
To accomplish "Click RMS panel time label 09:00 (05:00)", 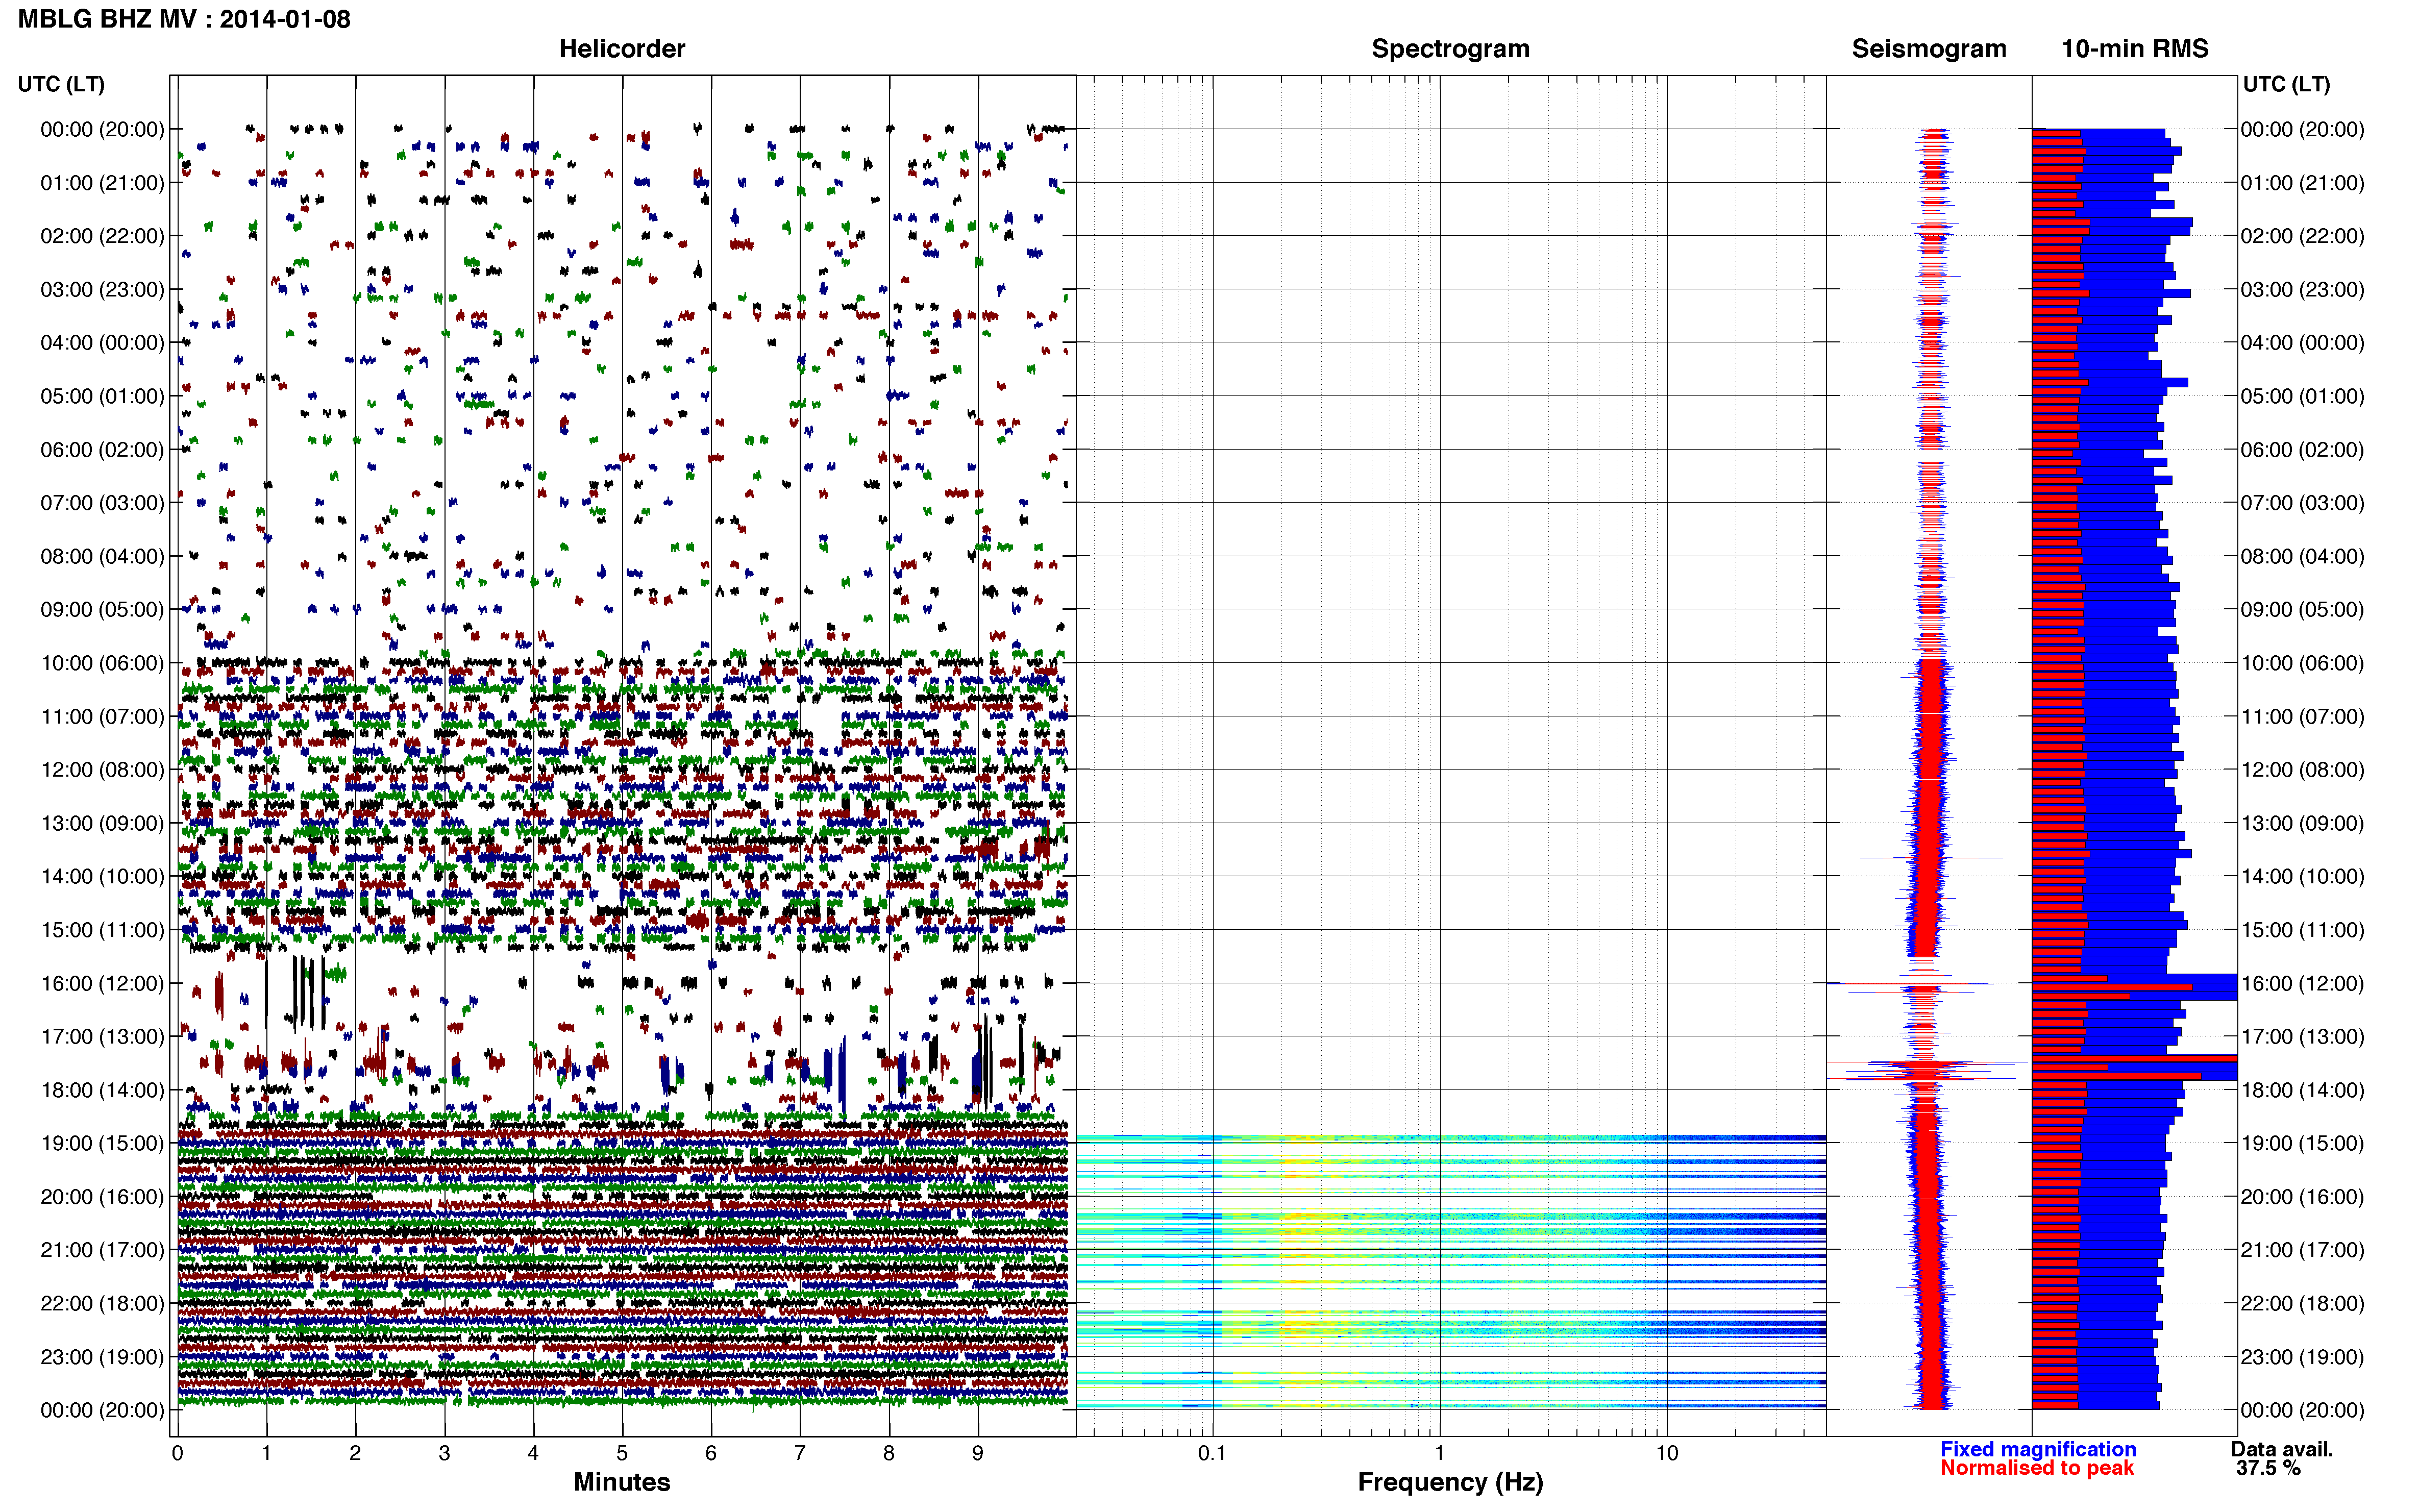I will coord(2302,610).
